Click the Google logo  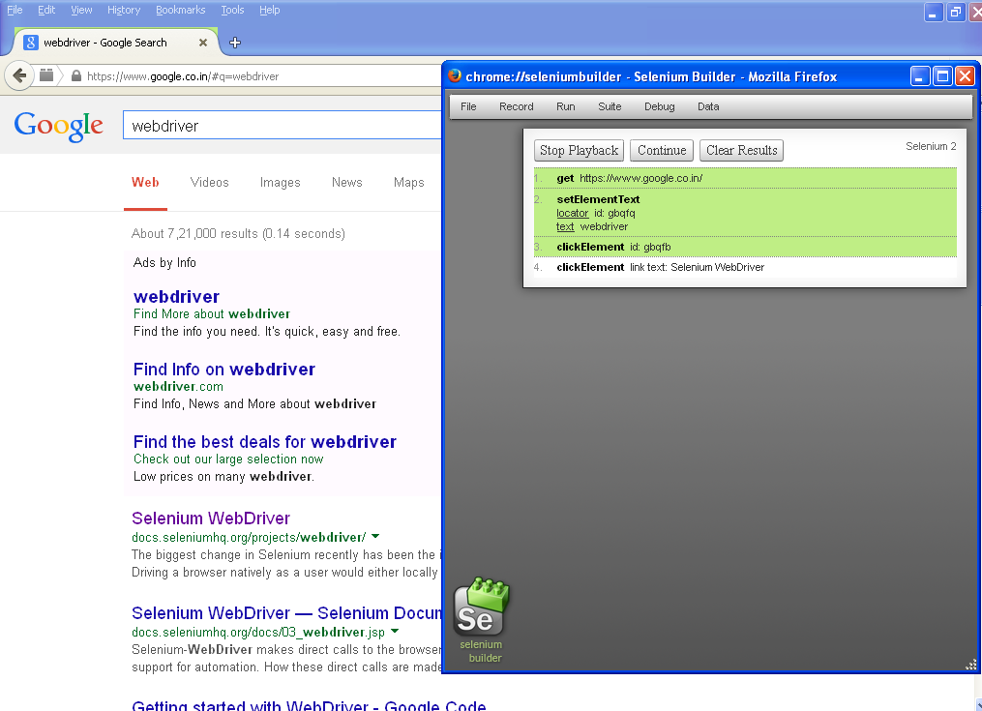[59, 126]
